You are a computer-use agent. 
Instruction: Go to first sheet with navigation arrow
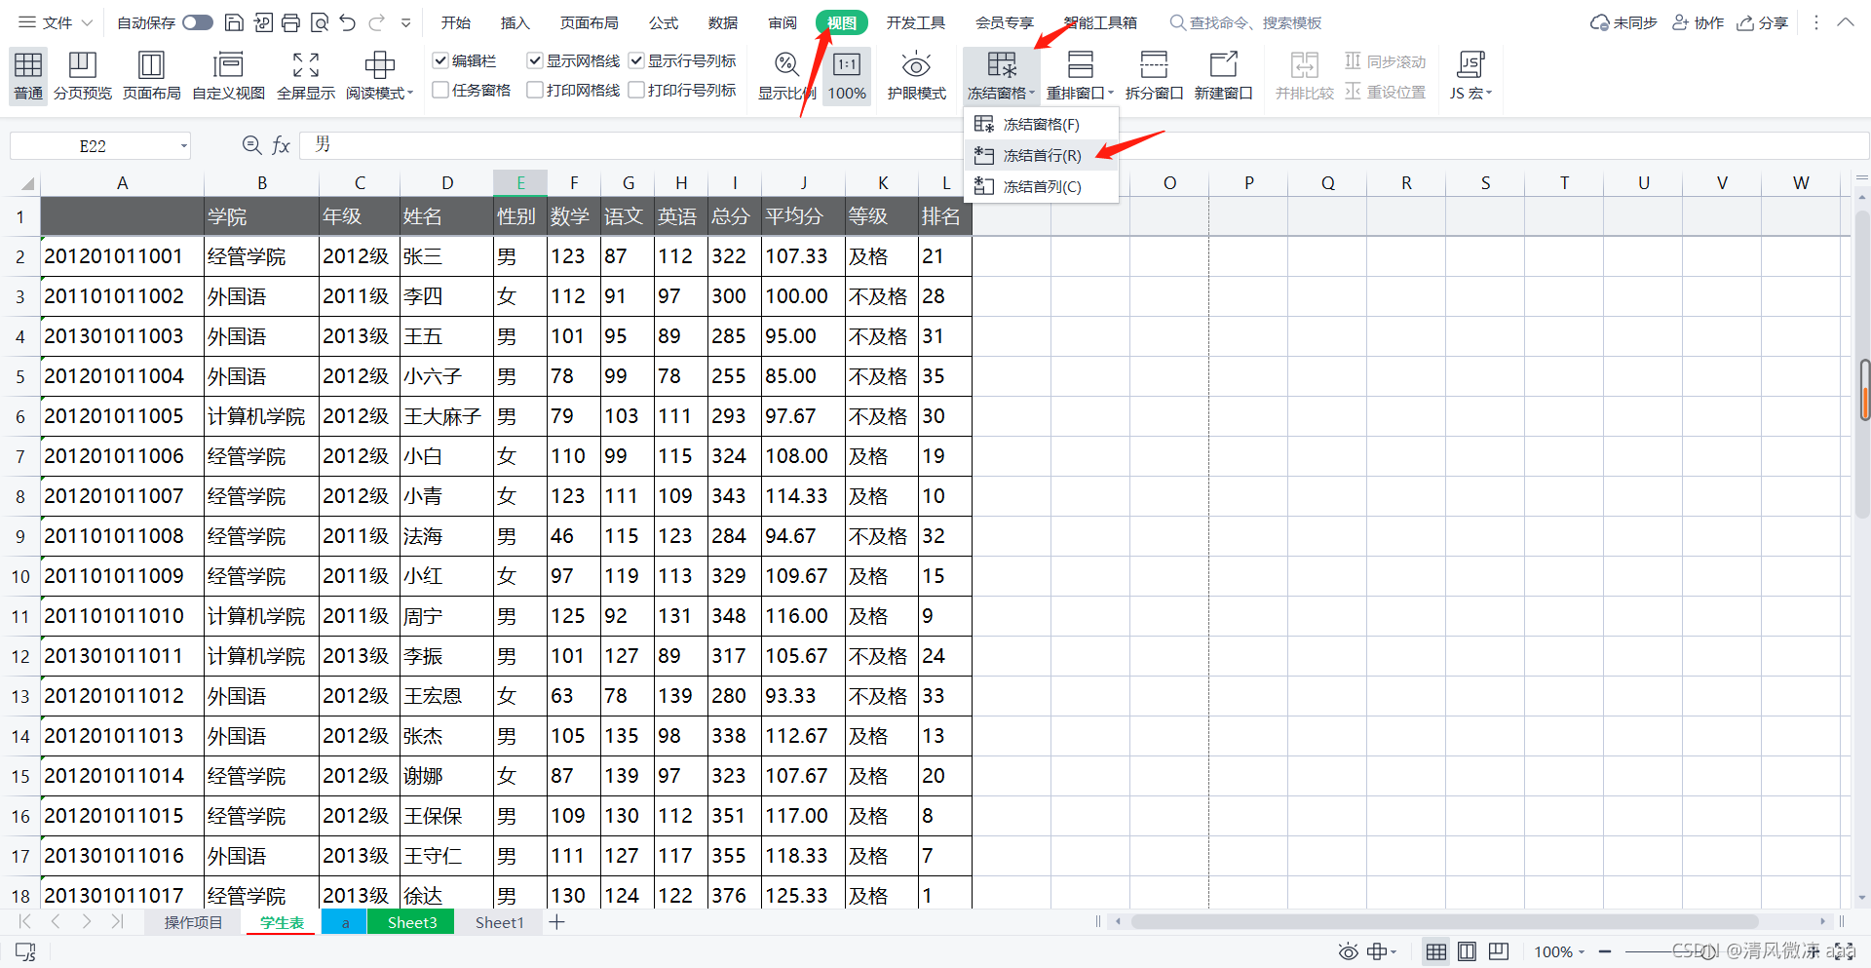click(x=25, y=921)
